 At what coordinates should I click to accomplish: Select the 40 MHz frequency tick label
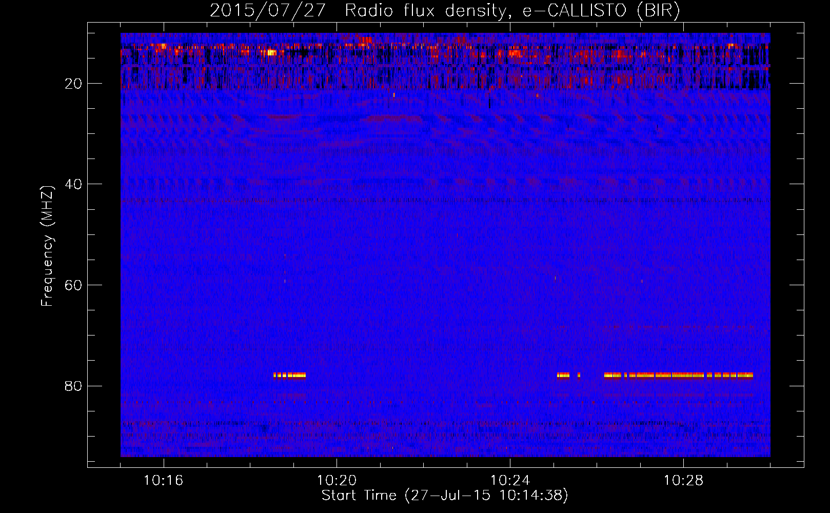coord(74,184)
